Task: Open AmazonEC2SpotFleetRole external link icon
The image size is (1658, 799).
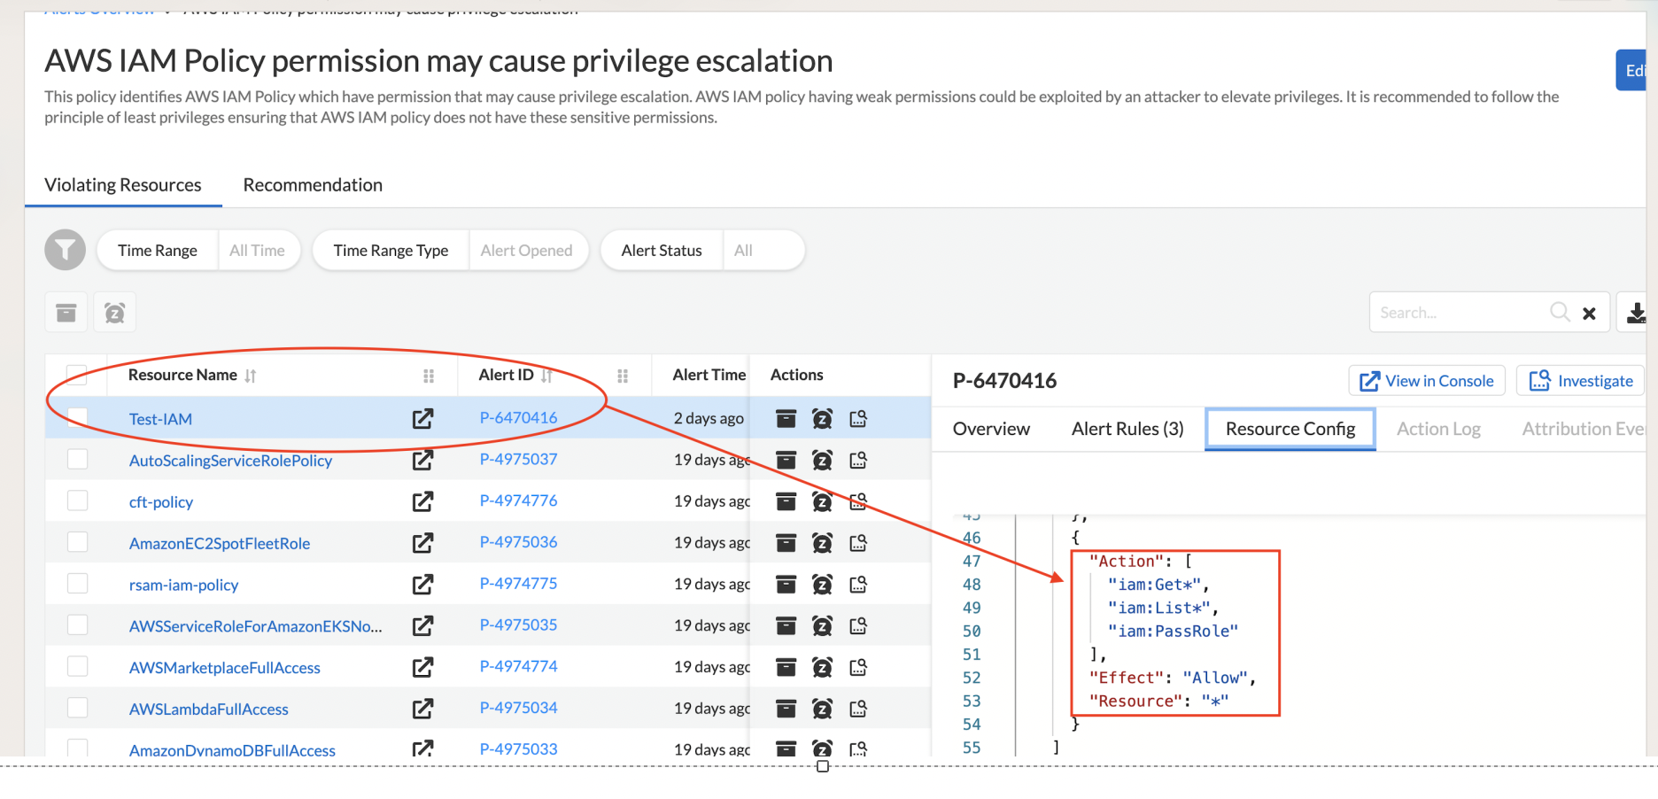Action: click(x=423, y=542)
